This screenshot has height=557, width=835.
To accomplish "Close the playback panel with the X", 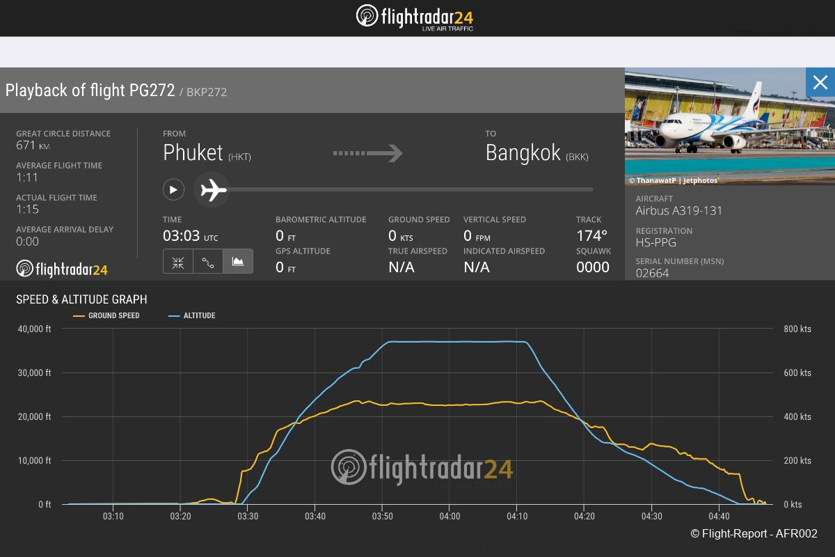I will pyautogui.click(x=820, y=83).
